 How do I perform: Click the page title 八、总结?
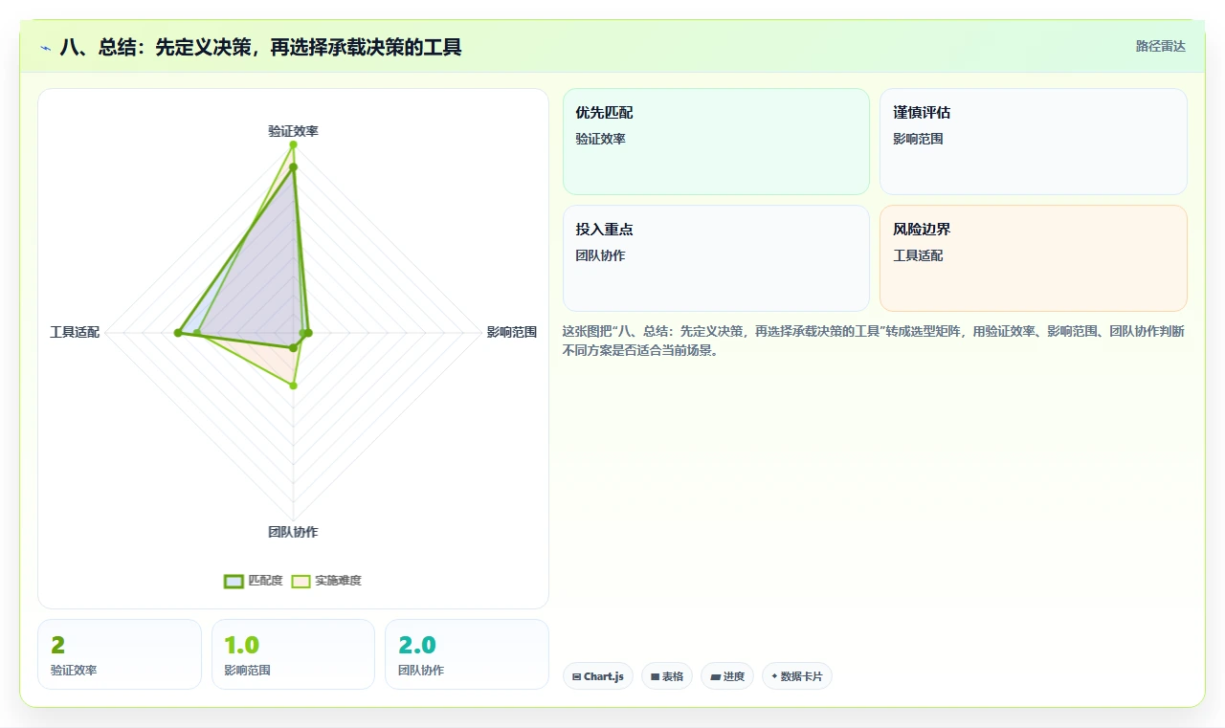(x=261, y=47)
